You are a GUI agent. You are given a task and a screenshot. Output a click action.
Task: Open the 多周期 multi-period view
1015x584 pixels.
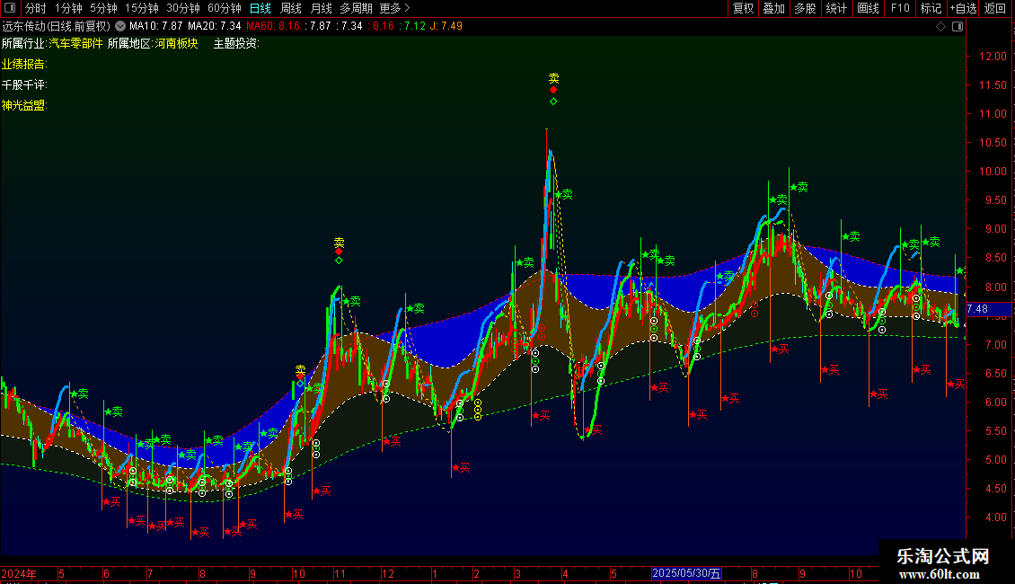356,8
